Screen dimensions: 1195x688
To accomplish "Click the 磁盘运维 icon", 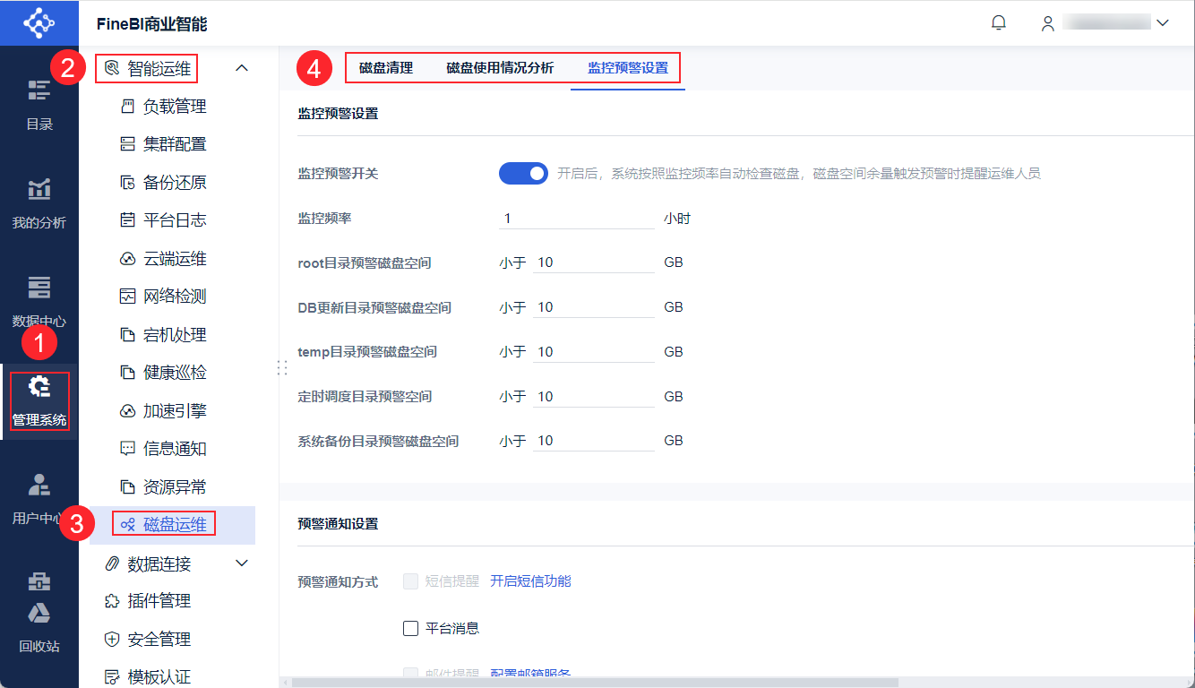I will (127, 525).
